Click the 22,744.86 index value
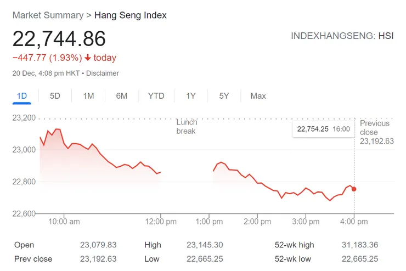Screen dimensions: 406x271 pos(59,38)
